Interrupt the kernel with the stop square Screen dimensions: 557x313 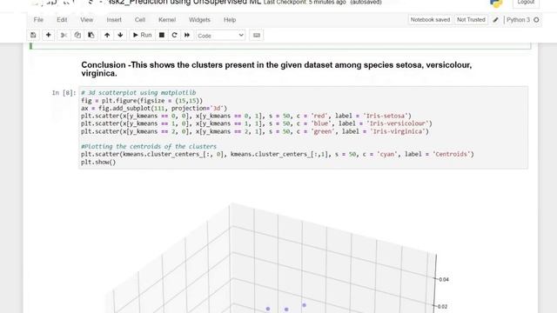162,35
